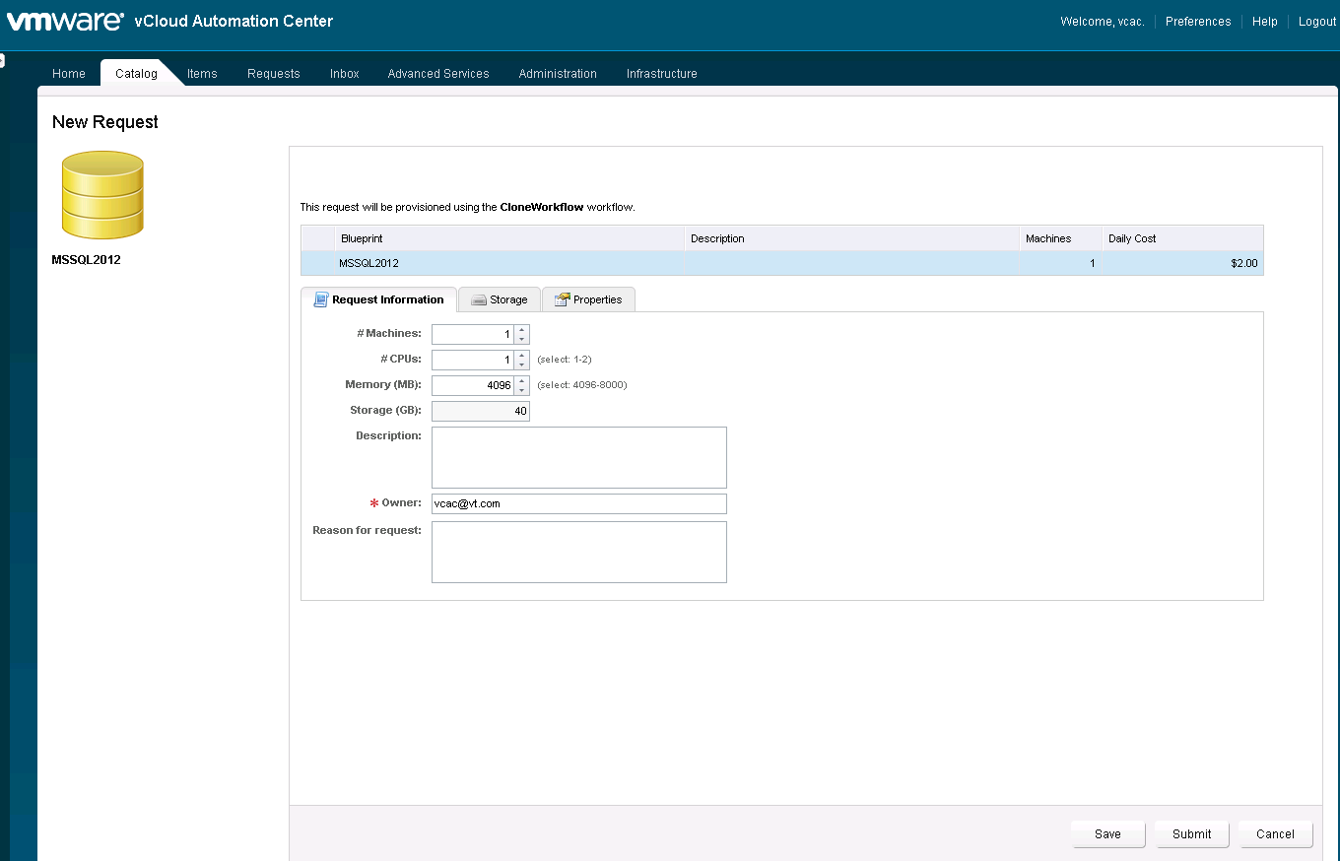Open the Catalog tab
The height and width of the screenshot is (861, 1340).
(x=136, y=74)
